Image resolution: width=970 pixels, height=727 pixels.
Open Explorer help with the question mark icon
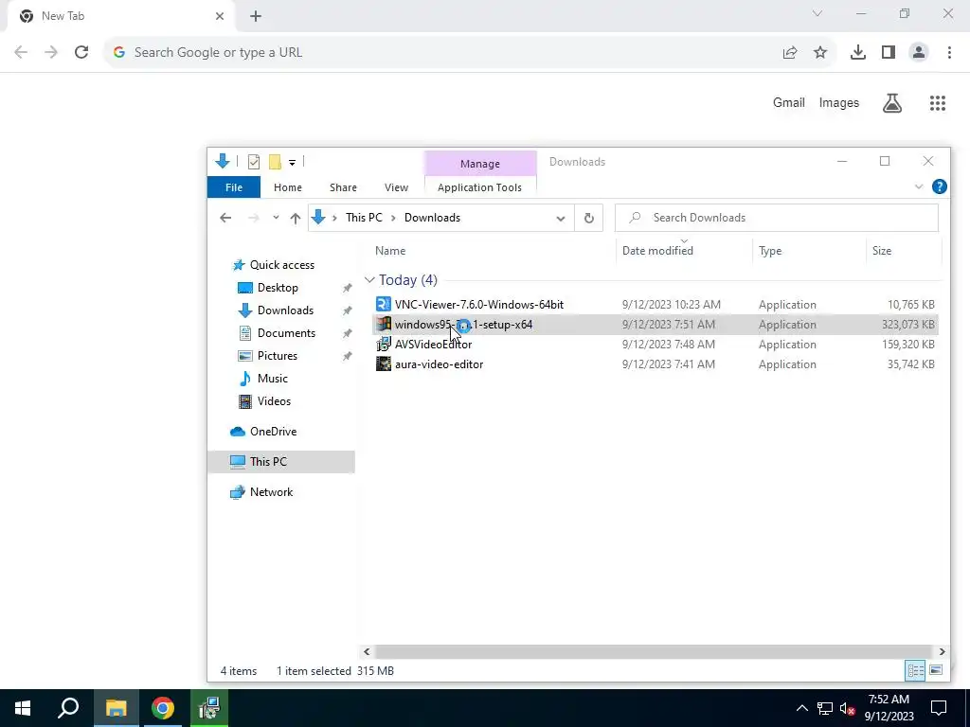pos(939,186)
